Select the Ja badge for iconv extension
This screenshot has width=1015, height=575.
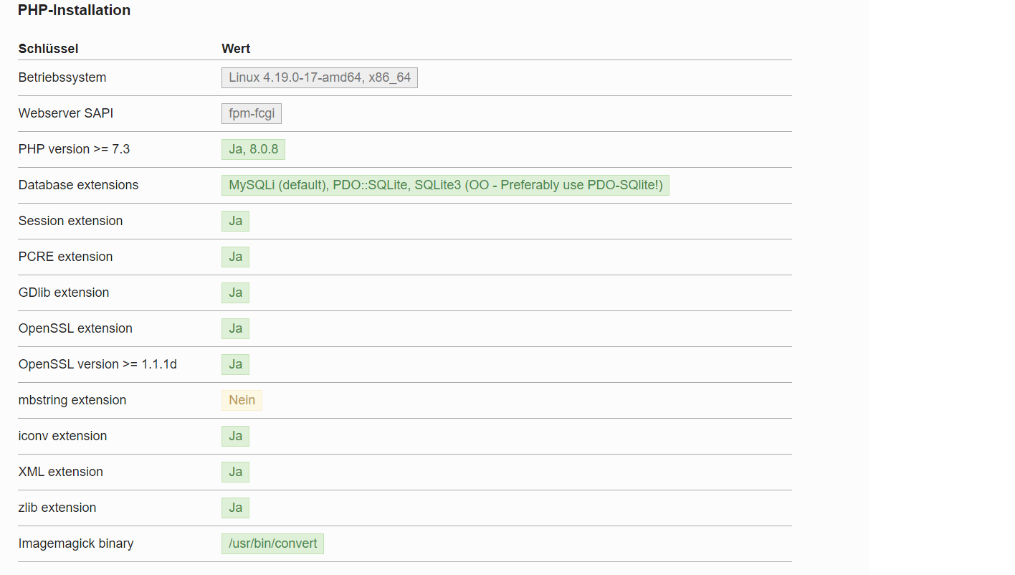(235, 436)
